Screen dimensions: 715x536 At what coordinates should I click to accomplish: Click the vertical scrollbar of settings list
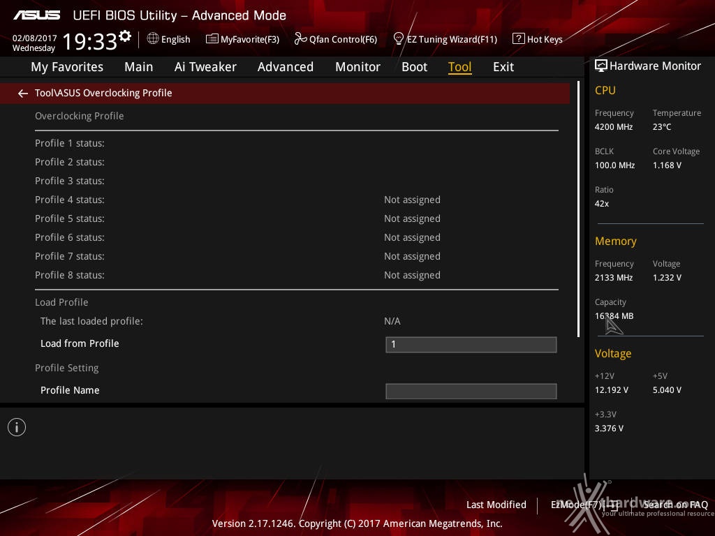tap(578, 209)
